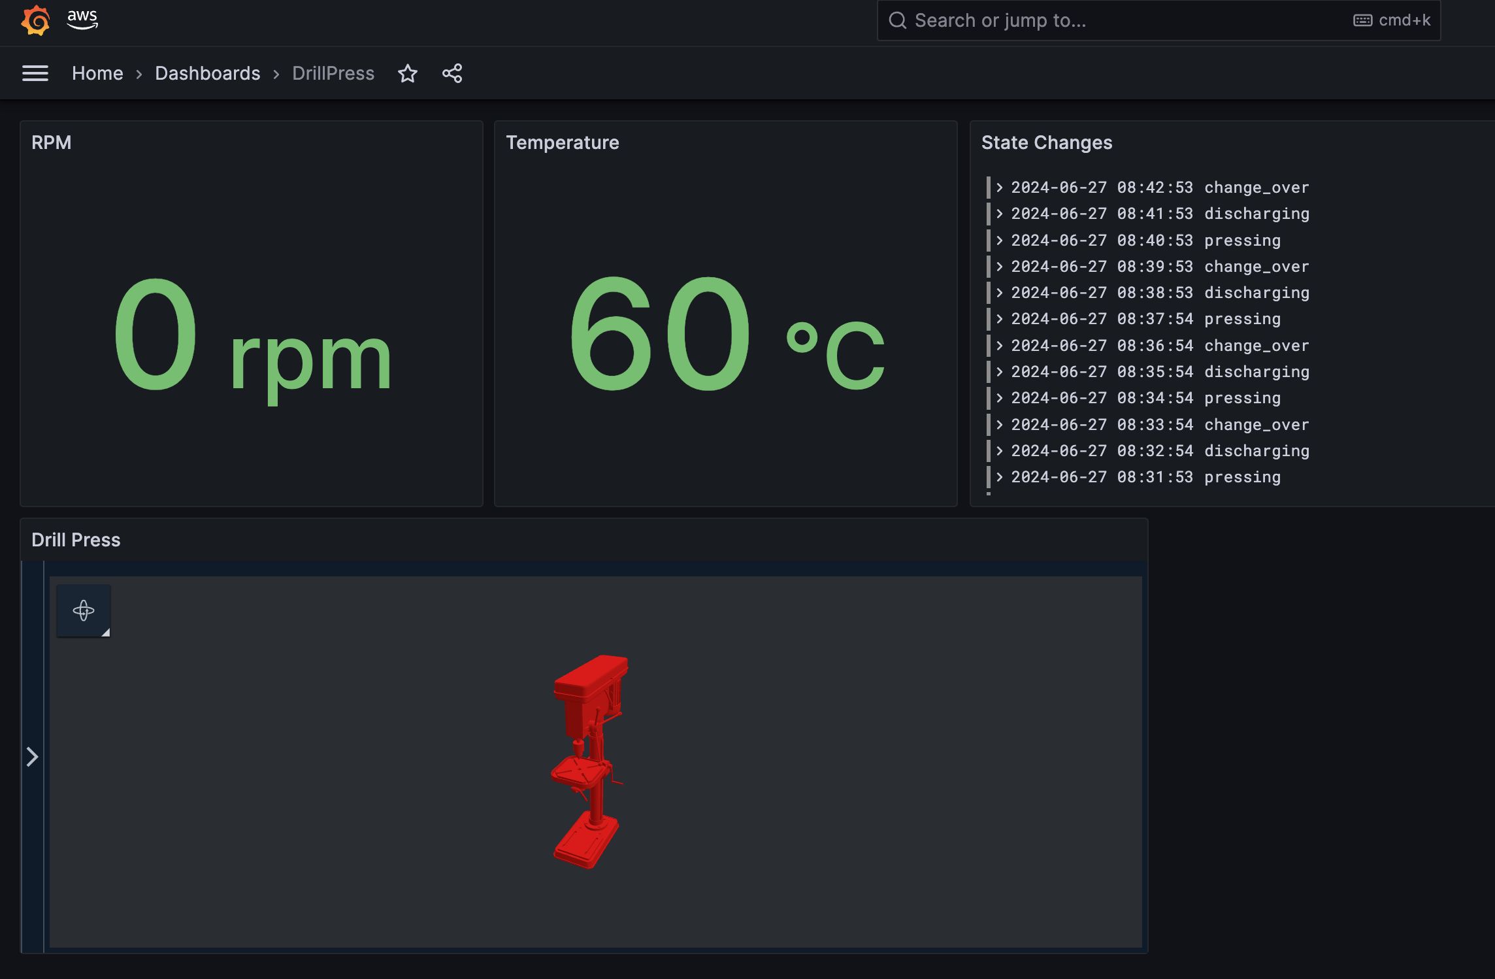Open the hamburger navigation menu
This screenshot has width=1495, height=979.
35,73
